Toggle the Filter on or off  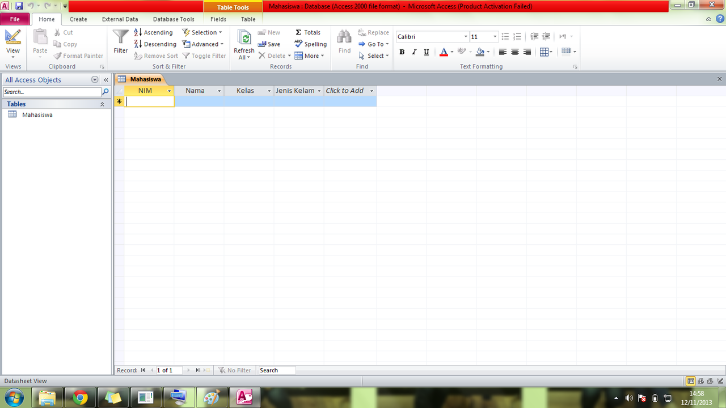204,56
